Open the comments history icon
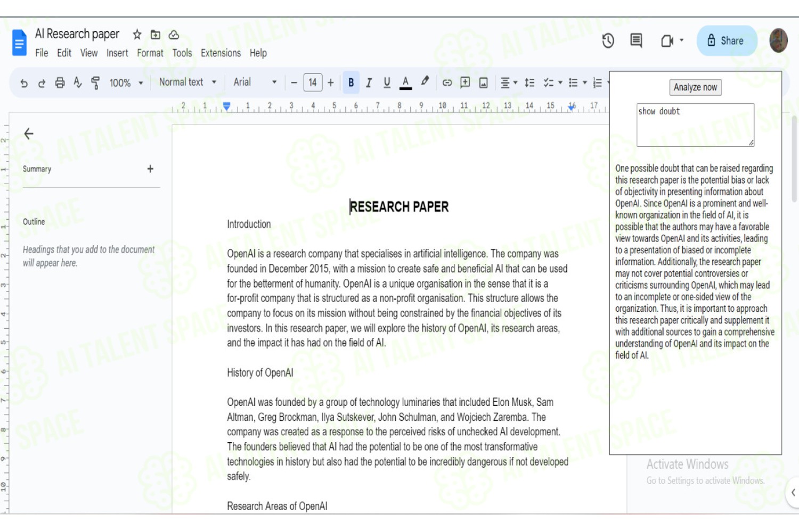This screenshot has height=532, width=799. [636, 40]
